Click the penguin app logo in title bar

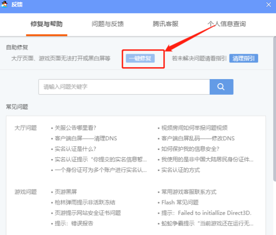tap(4, 4)
